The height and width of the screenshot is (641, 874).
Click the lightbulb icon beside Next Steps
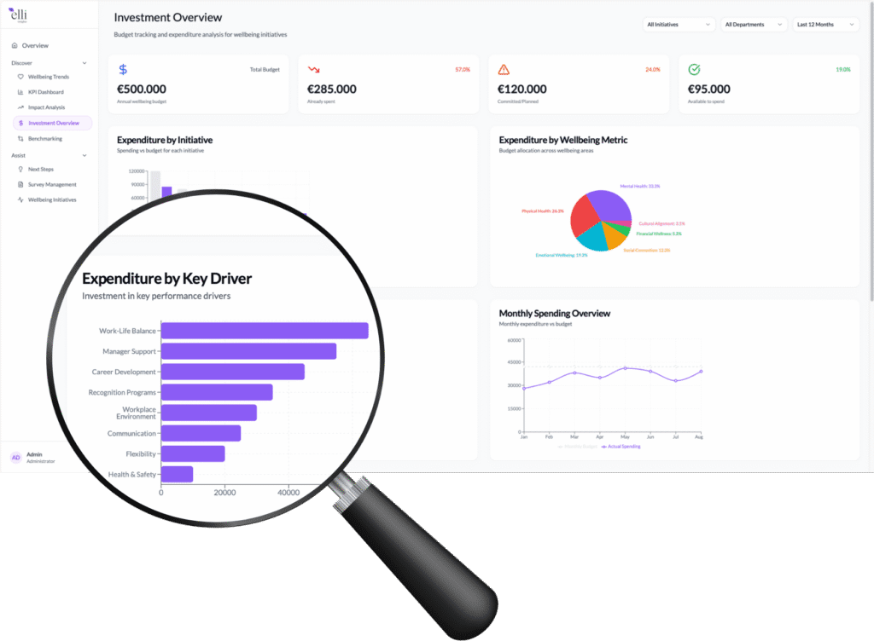click(20, 169)
